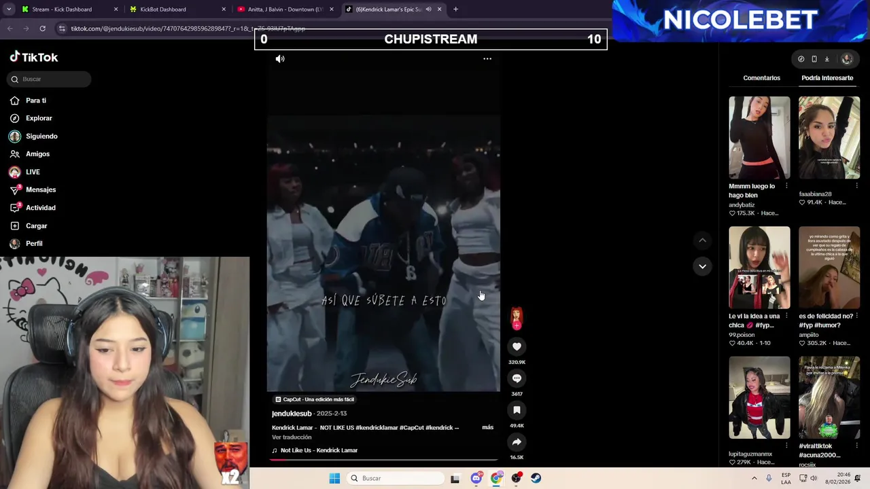Open the 'es de felicidad no?' video thumbnail
The height and width of the screenshot is (489, 870).
(x=829, y=268)
